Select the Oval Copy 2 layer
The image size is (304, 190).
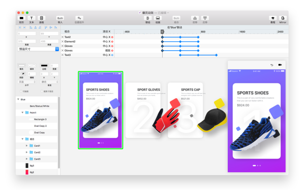pos(37,126)
